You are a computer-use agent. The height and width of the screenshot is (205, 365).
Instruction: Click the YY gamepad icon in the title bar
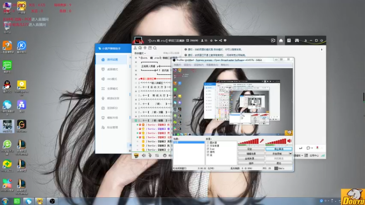point(297,41)
